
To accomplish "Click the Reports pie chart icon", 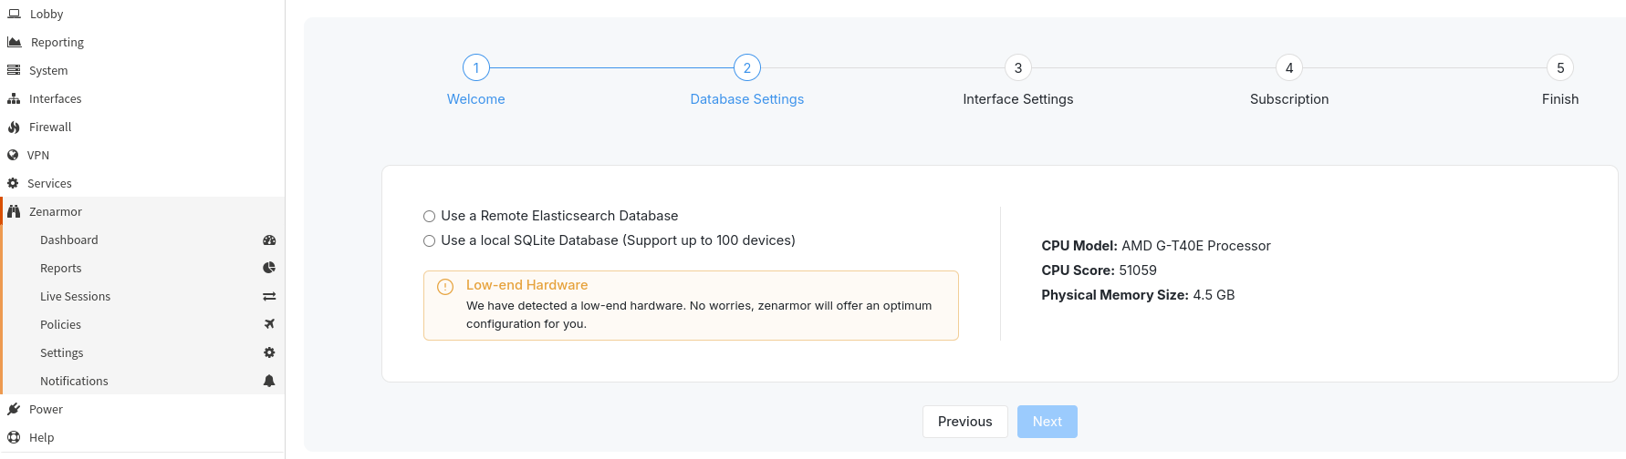I will click(x=269, y=269).
